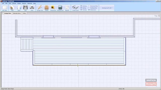Viewport: 161px width, 90px height.
Task: Open the Reports menu
Action: [x=24, y=3]
